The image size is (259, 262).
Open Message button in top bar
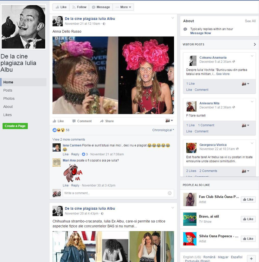point(101,7)
